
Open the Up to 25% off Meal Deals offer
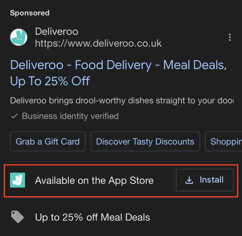(93, 217)
